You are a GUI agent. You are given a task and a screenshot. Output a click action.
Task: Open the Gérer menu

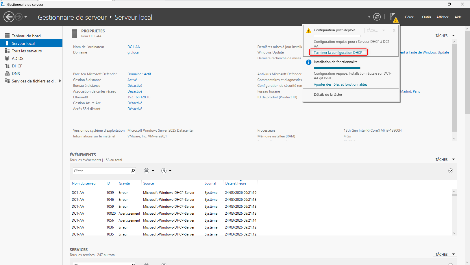pos(409,17)
